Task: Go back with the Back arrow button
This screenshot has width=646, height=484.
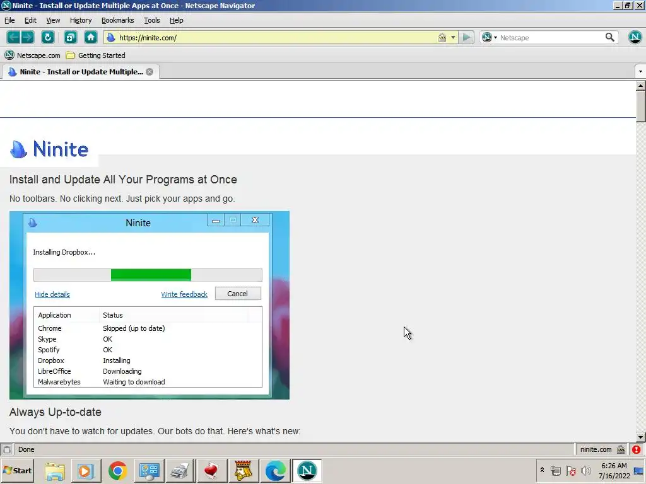Action: pos(13,37)
